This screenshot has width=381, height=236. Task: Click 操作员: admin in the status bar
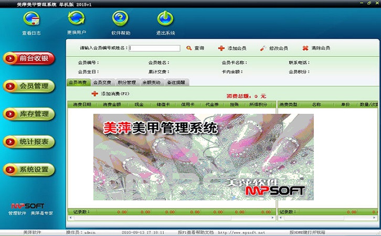[81, 232]
